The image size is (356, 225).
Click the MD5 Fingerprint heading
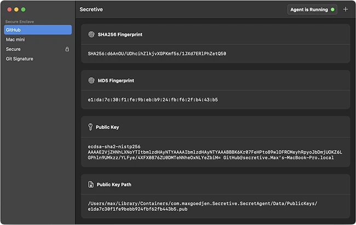pos(116,80)
